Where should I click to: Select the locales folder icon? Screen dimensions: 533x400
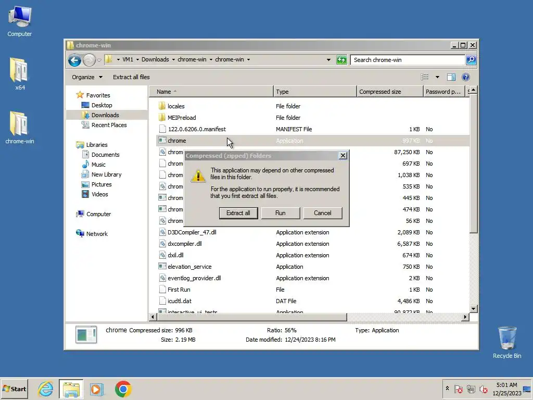(162, 106)
